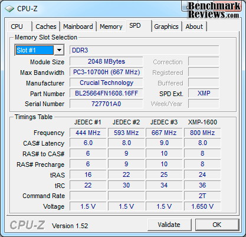Screen dimensions: 246x237
Task: Click the 2T Command Rate cell
Action: [202, 196]
